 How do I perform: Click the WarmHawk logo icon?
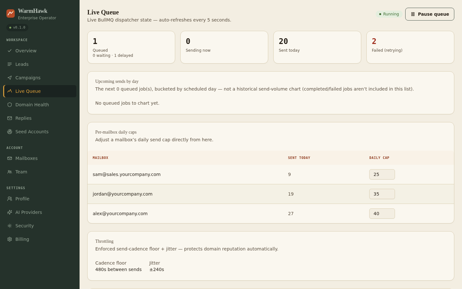[11, 13]
